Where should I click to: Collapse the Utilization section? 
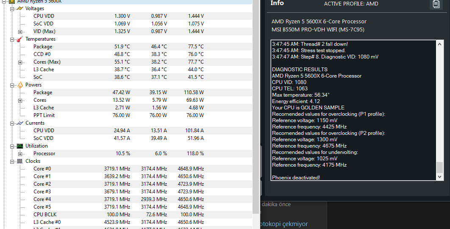pyautogui.click(x=12, y=147)
